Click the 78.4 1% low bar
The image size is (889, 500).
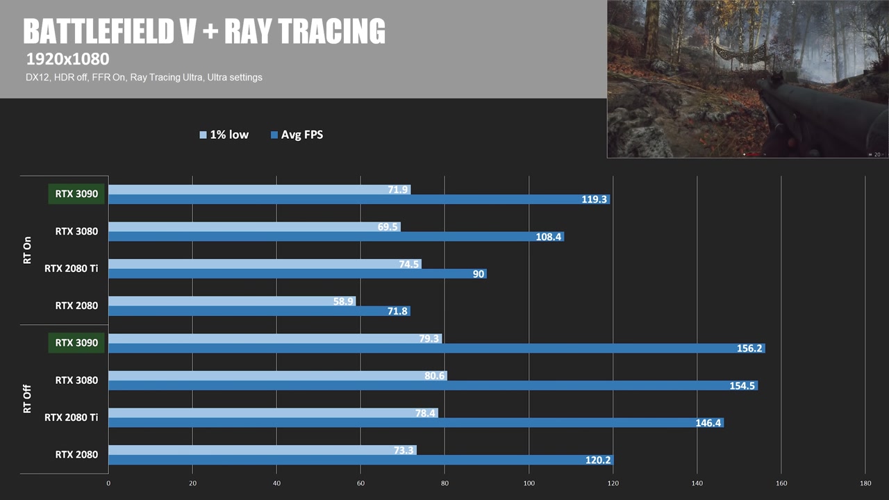[x=273, y=413]
